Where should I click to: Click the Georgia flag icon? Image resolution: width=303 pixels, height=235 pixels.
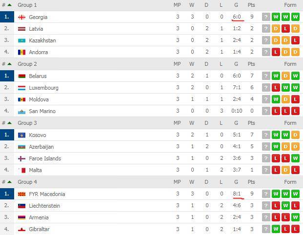click(21, 17)
